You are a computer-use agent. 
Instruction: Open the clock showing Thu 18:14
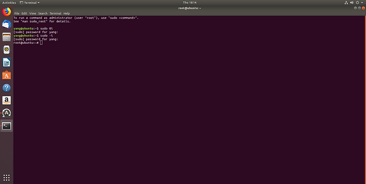(189, 2)
